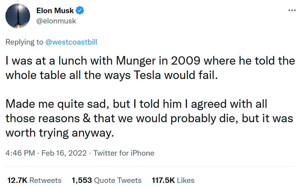Click the worth trying anyway text
The image size is (305, 187).
(x=60, y=133)
